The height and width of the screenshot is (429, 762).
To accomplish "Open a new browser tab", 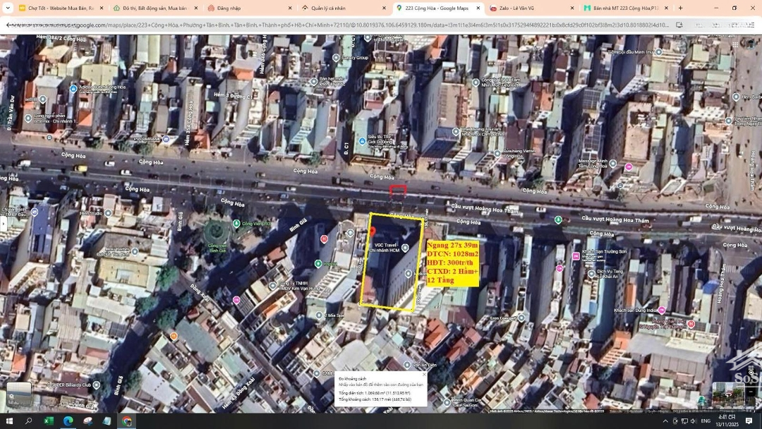I will pos(680,8).
